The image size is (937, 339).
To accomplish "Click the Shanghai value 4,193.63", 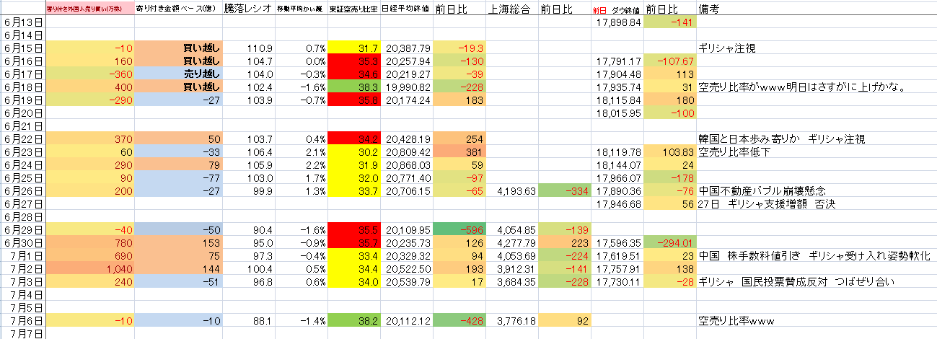I will click(511, 191).
